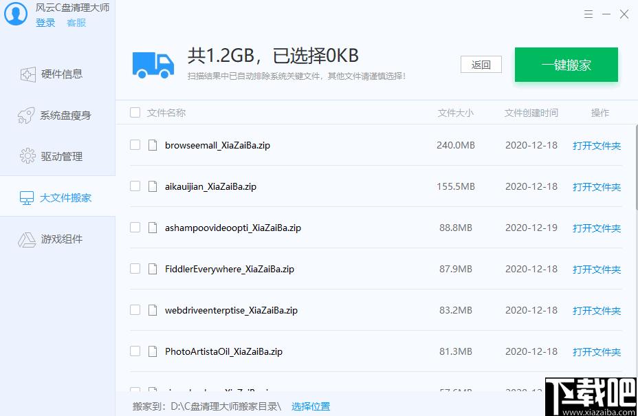Click the 返回 button

pos(481,65)
